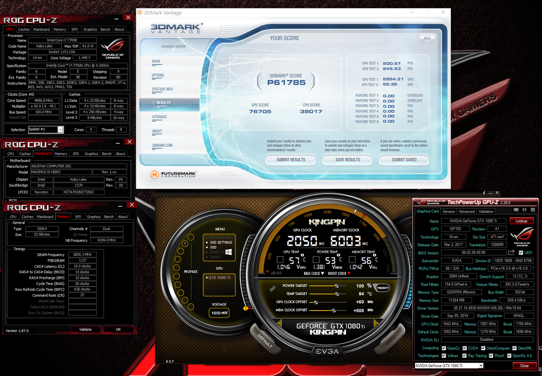Open the Validation tab in GPU-Z
Screen dimensions: 542x376
(x=486, y=211)
